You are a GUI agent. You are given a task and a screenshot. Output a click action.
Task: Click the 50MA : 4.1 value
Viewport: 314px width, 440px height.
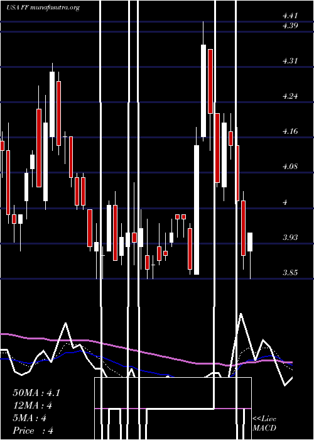(36, 393)
